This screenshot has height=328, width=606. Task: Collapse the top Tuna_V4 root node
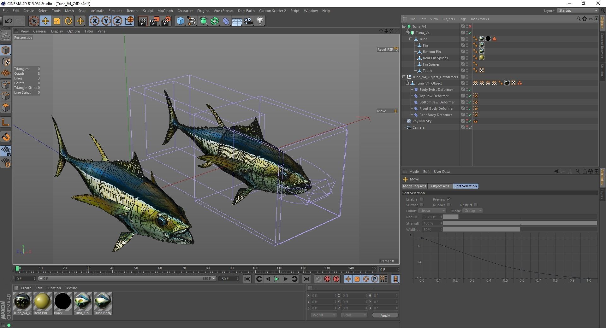point(404,26)
